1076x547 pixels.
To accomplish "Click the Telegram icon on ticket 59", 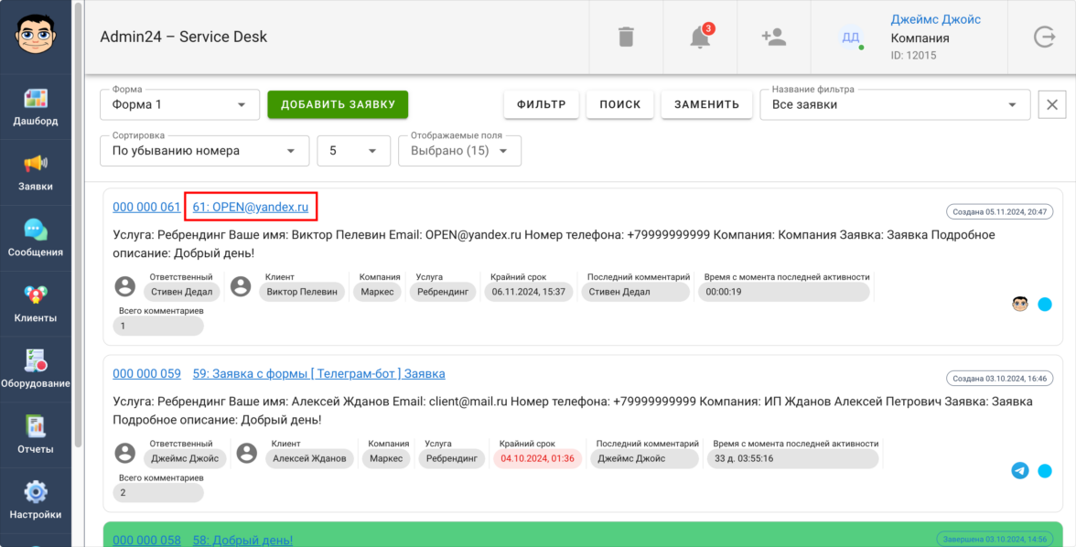I will (1020, 471).
